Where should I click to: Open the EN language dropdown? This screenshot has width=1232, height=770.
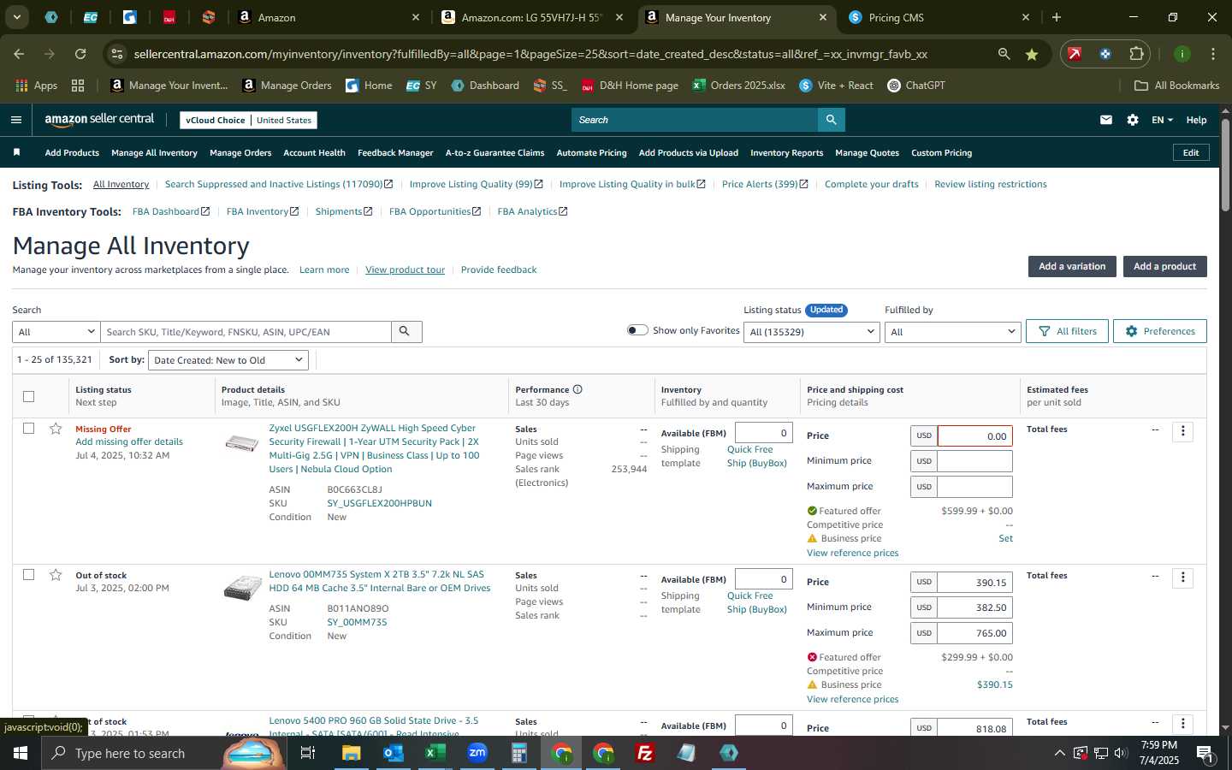(x=1162, y=120)
